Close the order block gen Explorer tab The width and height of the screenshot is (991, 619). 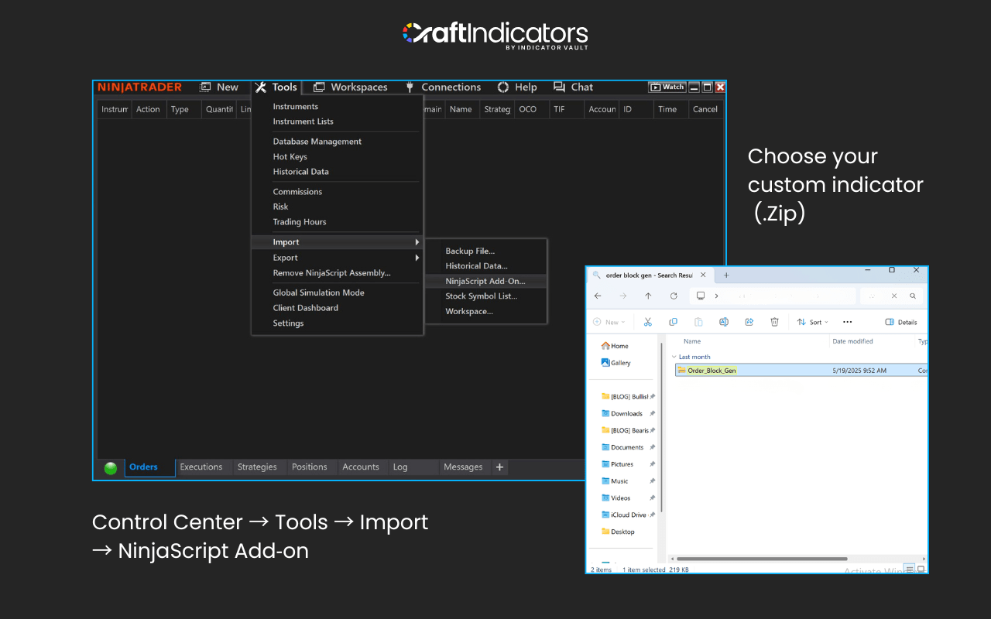tap(703, 275)
